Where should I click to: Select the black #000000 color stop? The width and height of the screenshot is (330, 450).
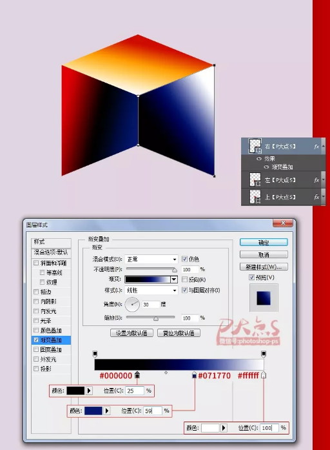tap(137, 375)
